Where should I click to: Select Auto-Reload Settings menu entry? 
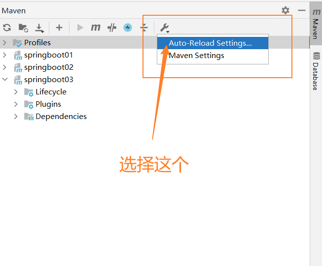pos(213,43)
